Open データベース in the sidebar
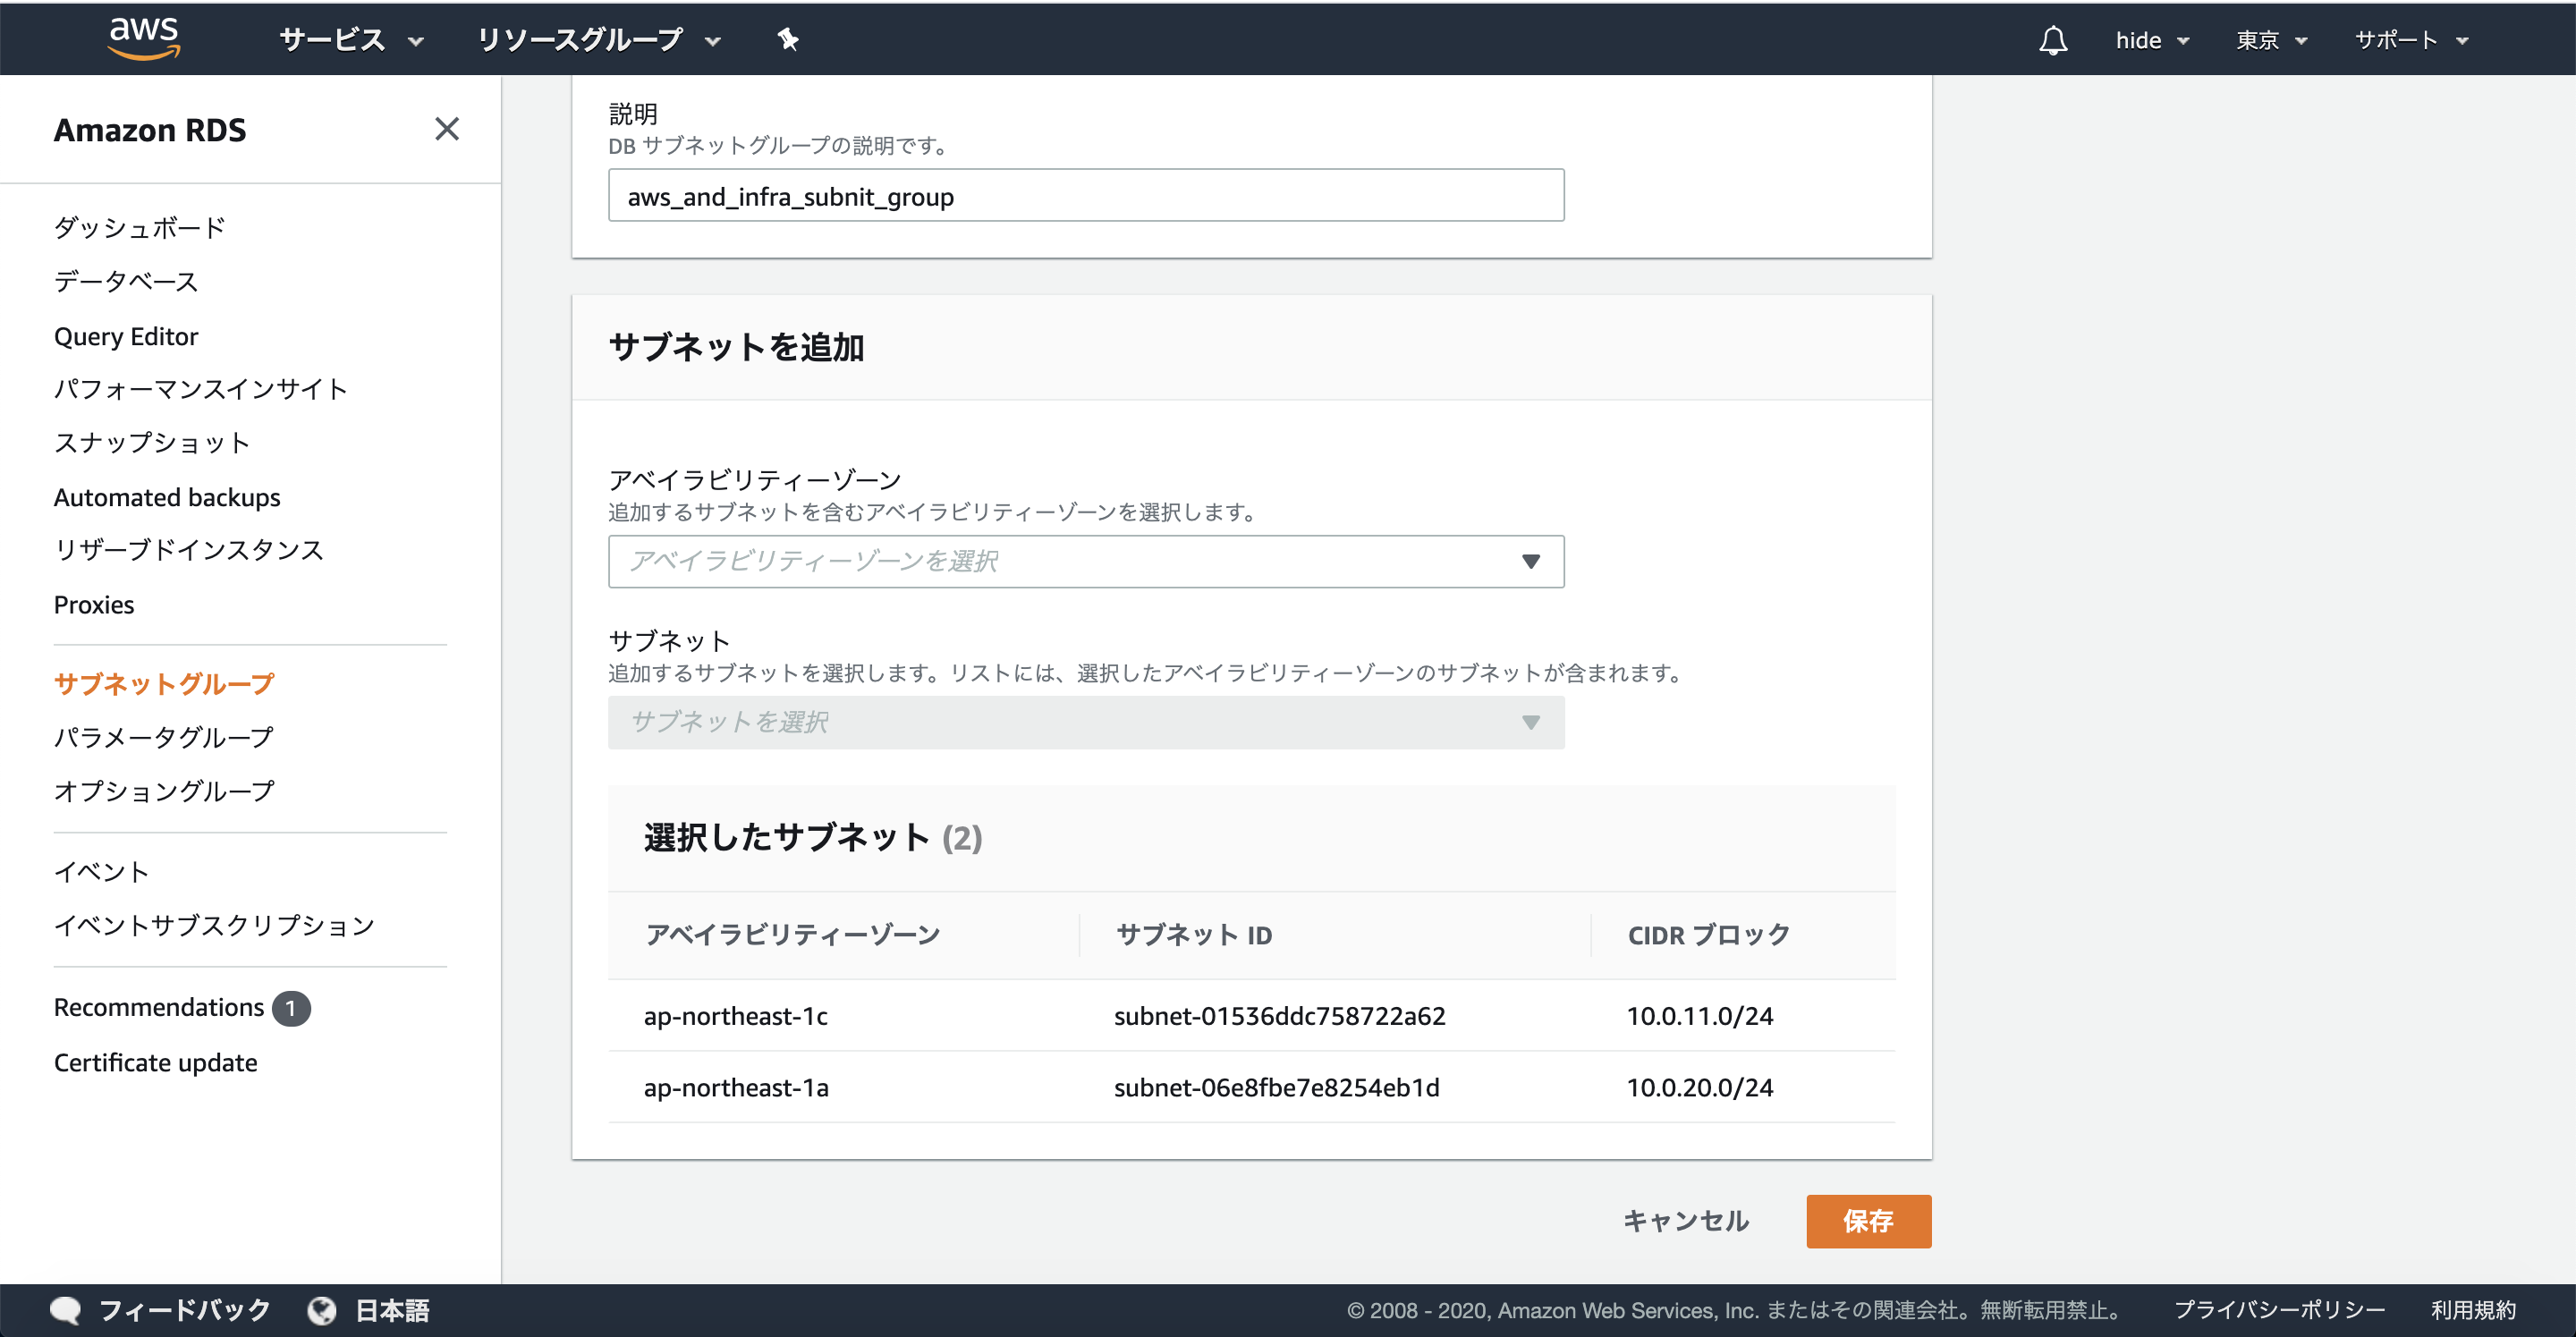This screenshot has height=1337, width=2576. 126,282
